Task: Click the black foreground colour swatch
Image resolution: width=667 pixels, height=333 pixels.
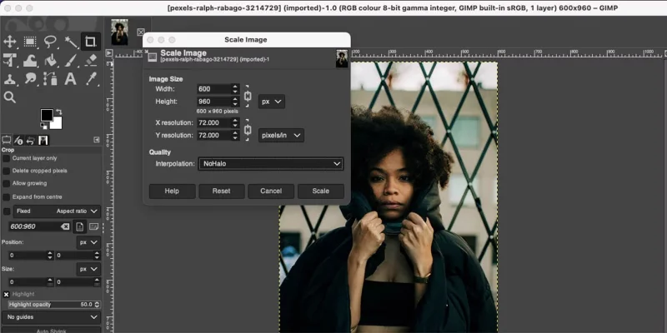Action: [x=47, y=115]
